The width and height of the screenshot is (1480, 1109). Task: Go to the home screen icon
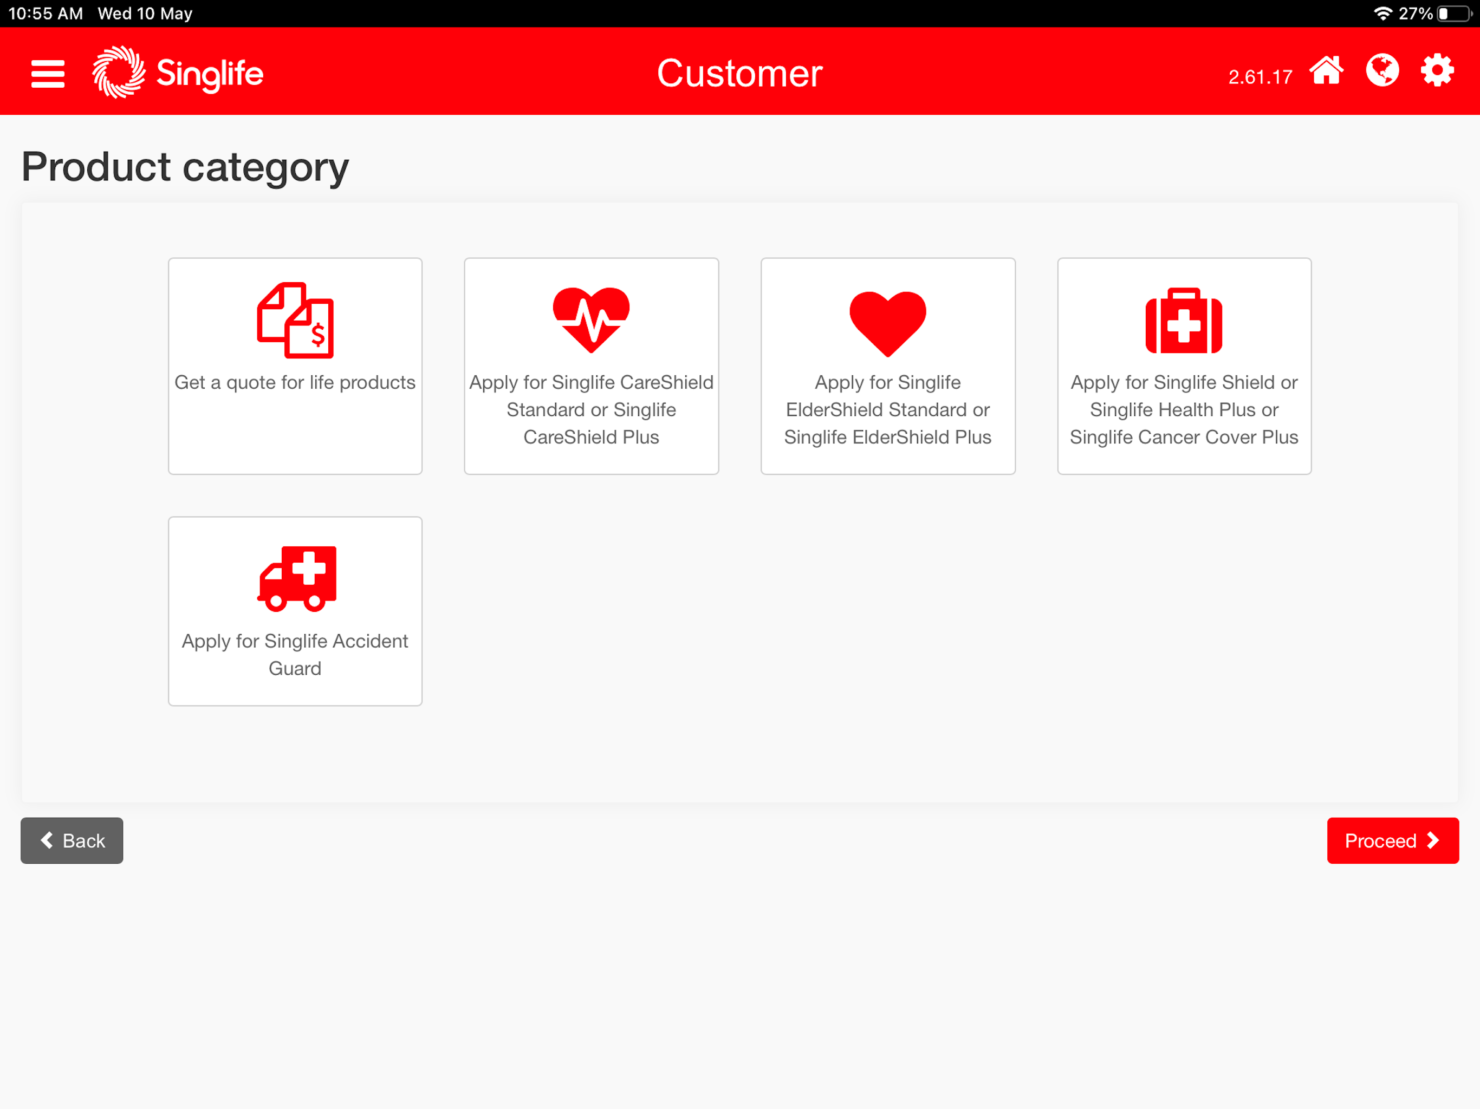1326,71
